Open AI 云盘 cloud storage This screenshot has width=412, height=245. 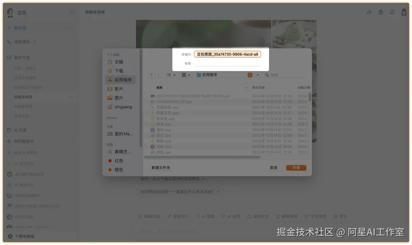click(x=18, y=130)
